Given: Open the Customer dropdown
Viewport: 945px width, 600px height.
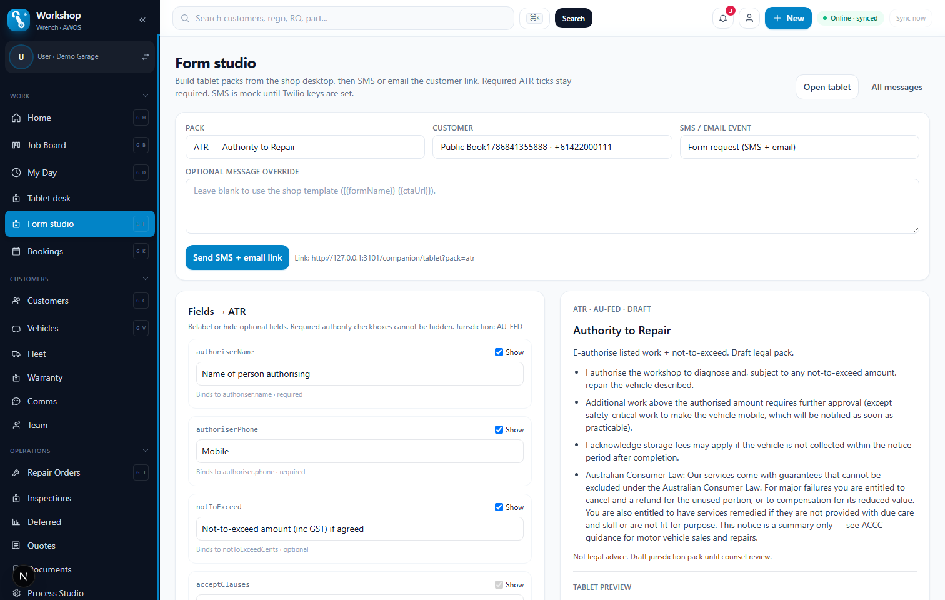Looking at the screenshot, I should (x=552, y=147).
